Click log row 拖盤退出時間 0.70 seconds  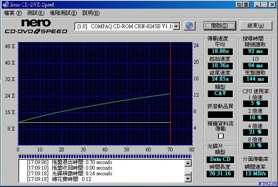point(69,162)
